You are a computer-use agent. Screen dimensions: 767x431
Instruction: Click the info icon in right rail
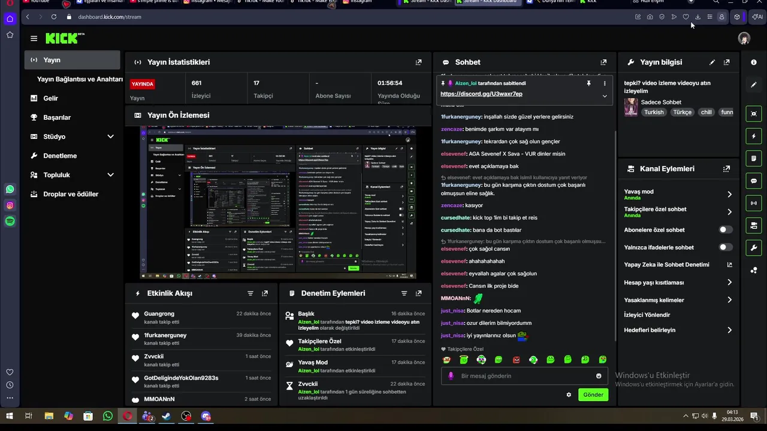pos(754,62)
